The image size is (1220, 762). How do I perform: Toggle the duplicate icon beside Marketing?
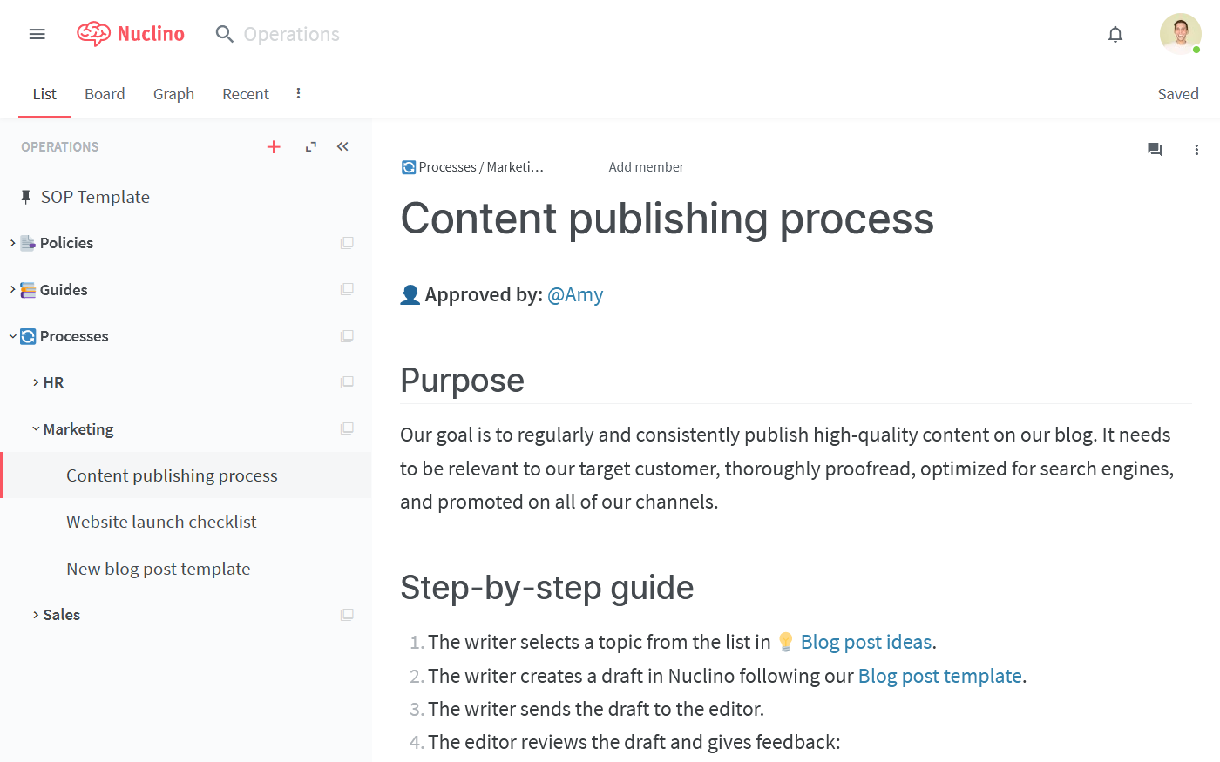tap(347, 428)
